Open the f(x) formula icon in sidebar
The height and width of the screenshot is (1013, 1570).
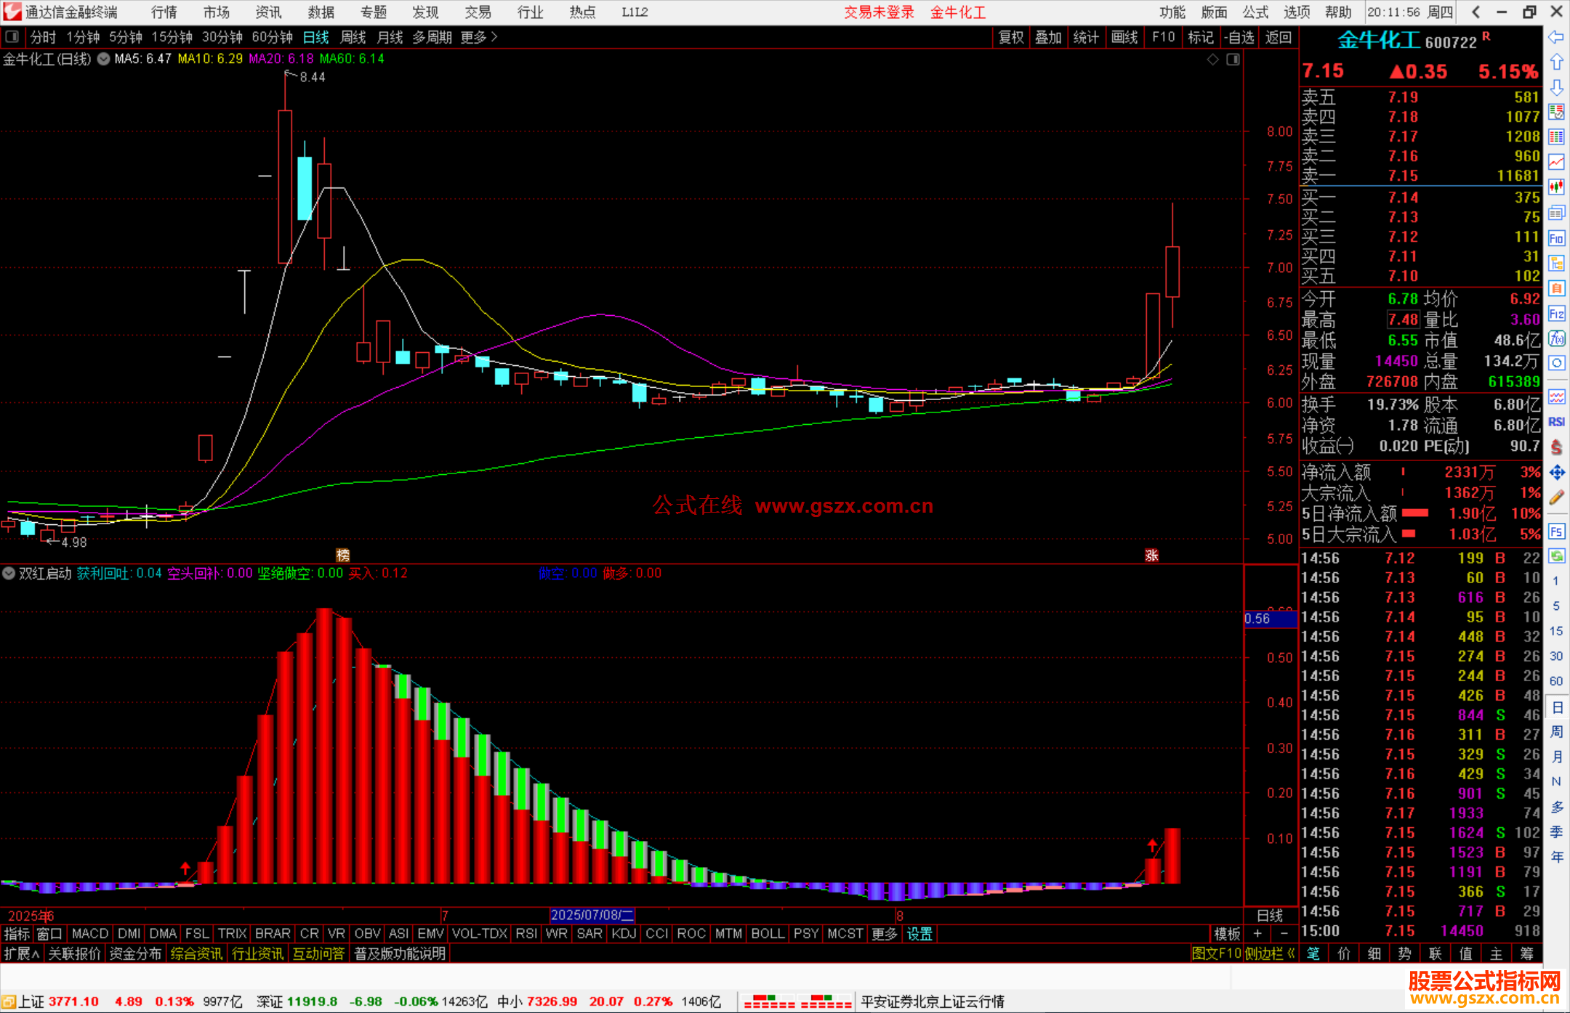pos(1556,338)
